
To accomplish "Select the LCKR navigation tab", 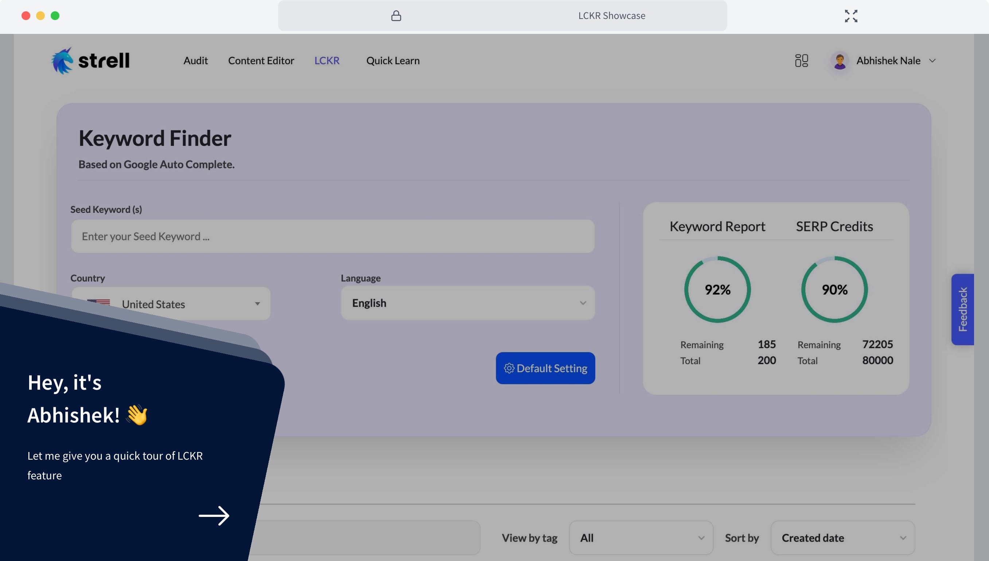I will [x=327, y=61].
